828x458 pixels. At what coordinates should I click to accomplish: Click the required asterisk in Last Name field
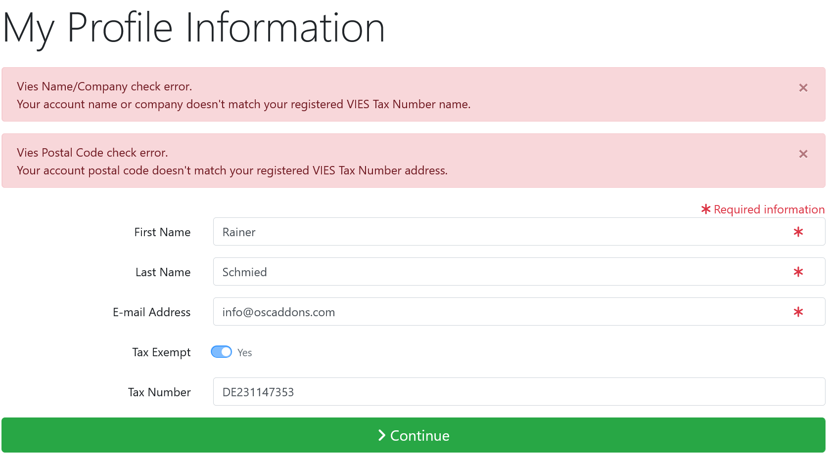798,272
